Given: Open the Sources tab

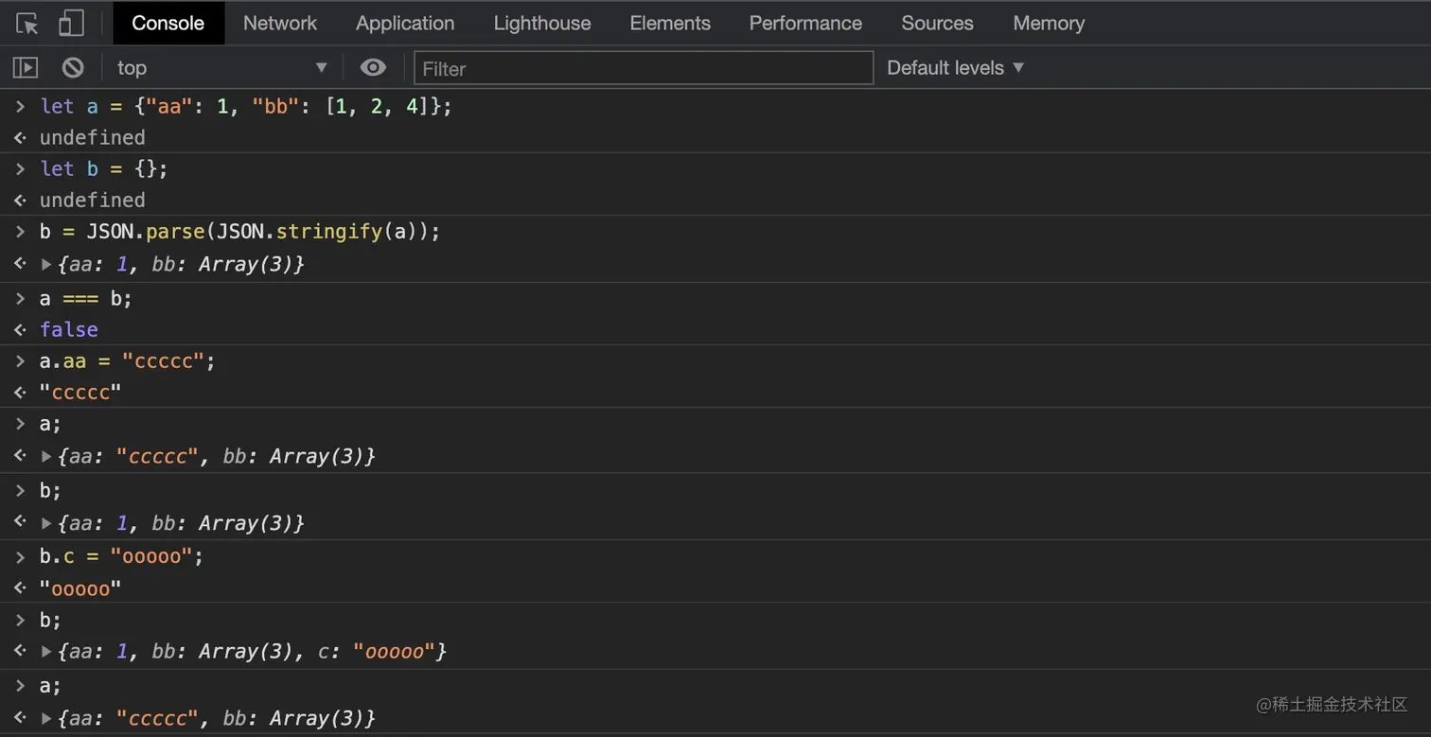Looking at the screenshot, I should [937, 24].
